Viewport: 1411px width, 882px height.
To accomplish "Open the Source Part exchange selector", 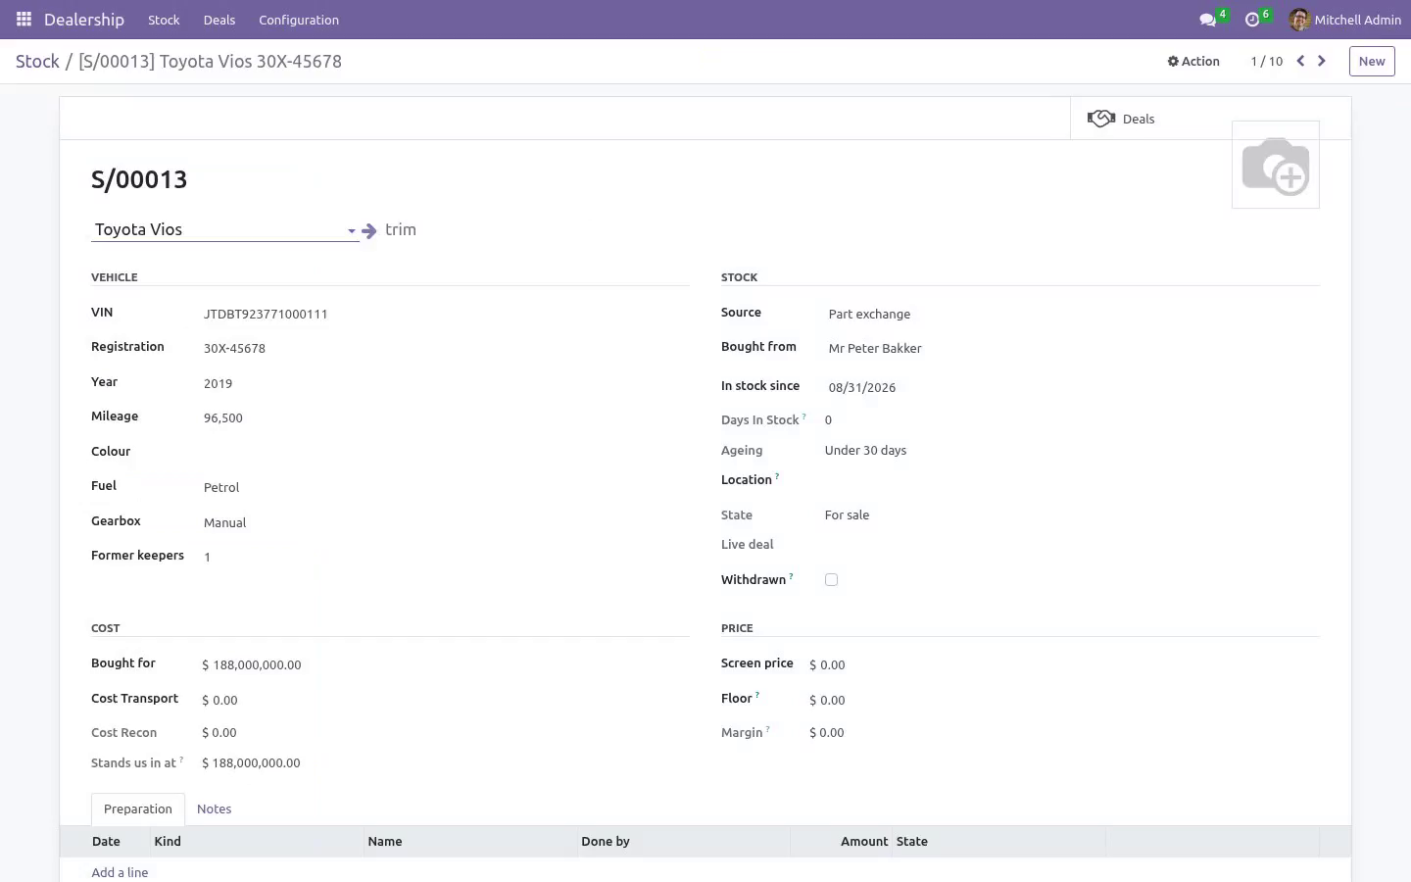I will [1071, 315].
